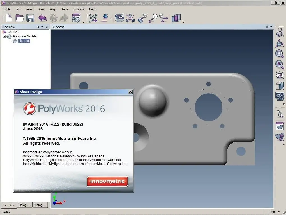Open the Align menu
Image resolution: width=286 pixels, height=215 pixels.
[x=53, y=9]
